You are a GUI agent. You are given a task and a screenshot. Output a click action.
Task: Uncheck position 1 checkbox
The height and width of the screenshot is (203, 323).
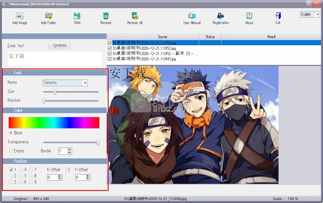coord(11,170)
